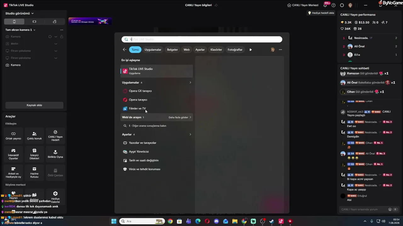Open Discord from the taskbar
The image size is (403, 226).
click(x=216, y=221)
